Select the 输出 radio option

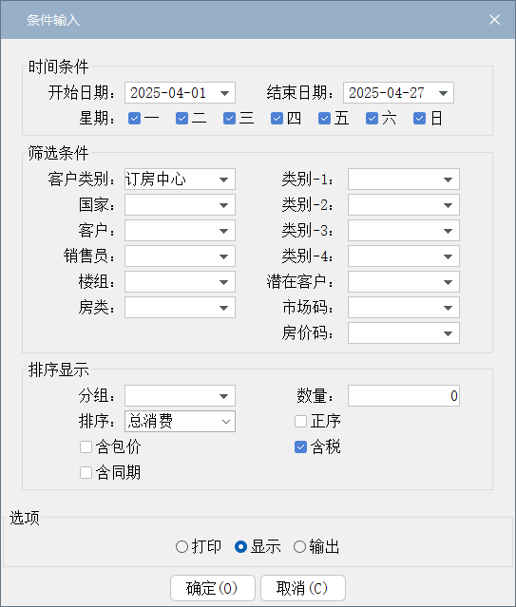click(x=299, y=547)
